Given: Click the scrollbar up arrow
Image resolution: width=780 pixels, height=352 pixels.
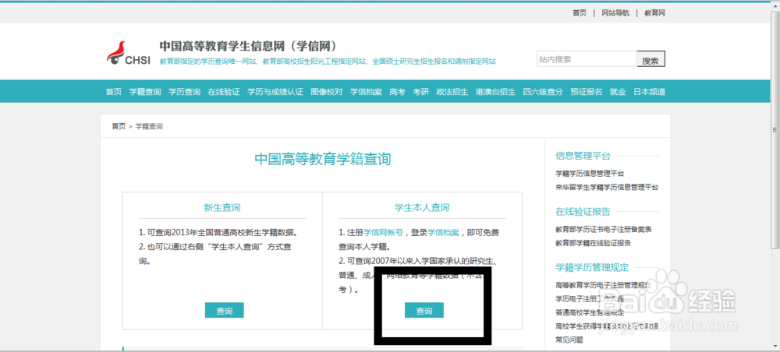Looking at the screenshot, I should pyautogui.click(x=775, y=5).
